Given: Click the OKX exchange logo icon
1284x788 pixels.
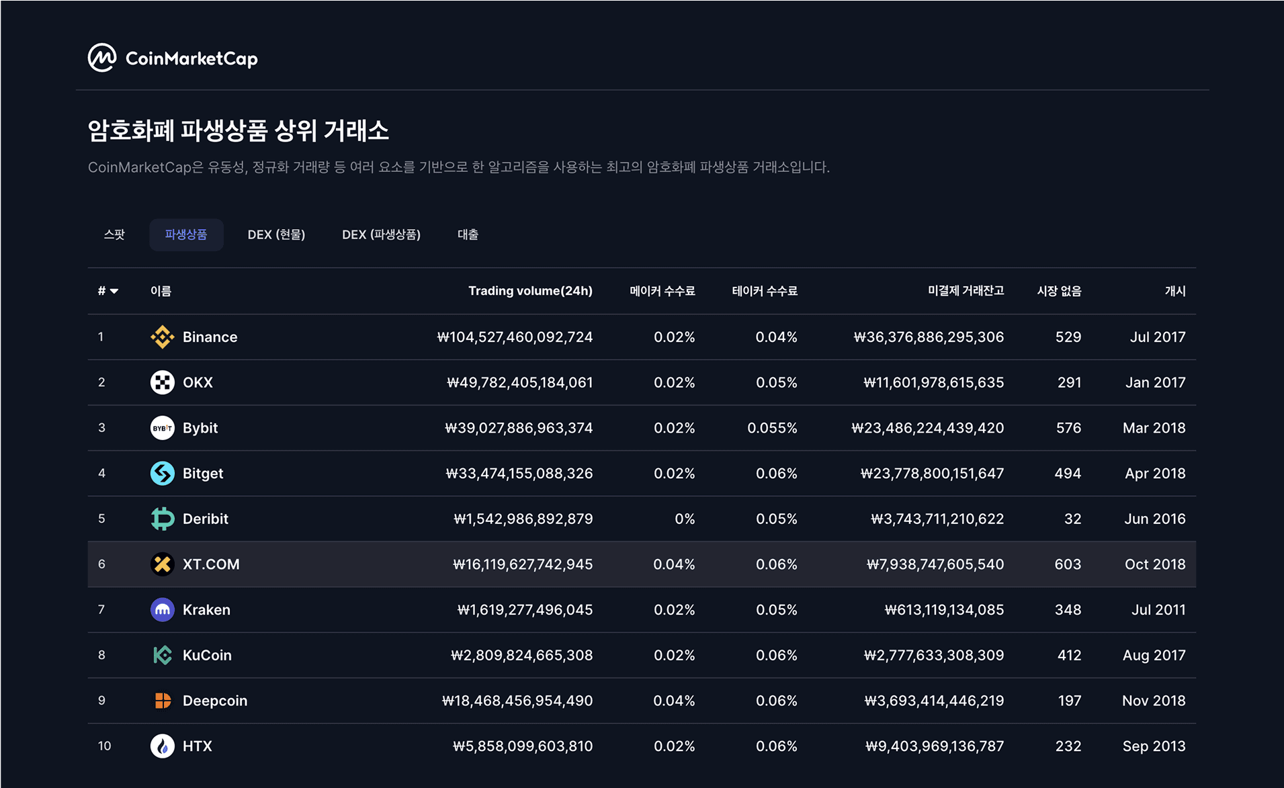Looking at the screenshot, I should [162, 382].
